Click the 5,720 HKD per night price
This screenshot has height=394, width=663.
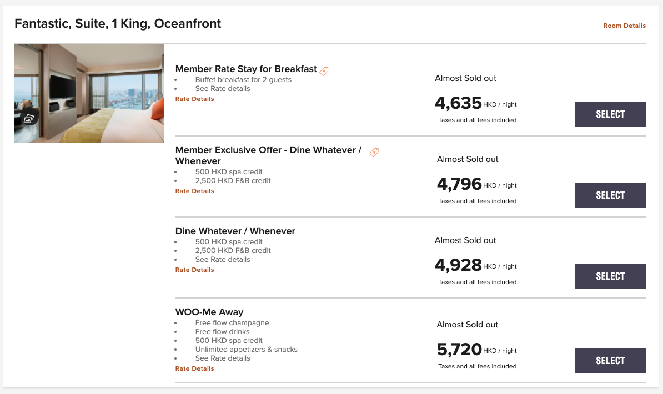[476, 350]
